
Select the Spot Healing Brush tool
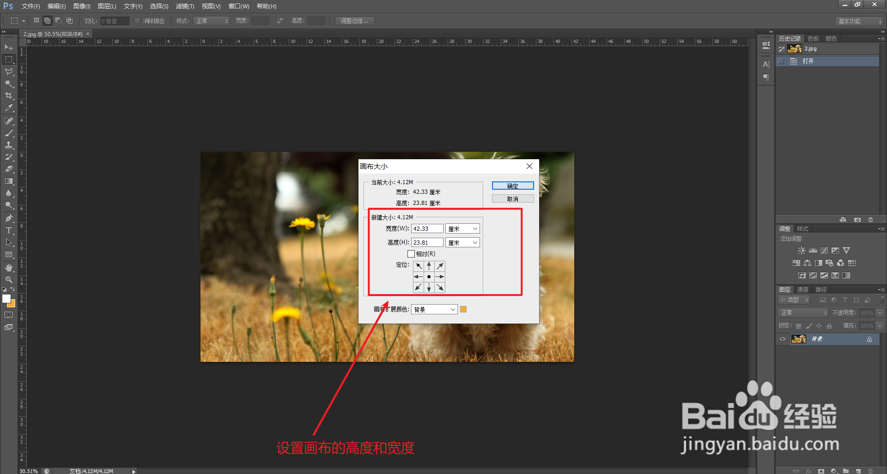[9, 121]
